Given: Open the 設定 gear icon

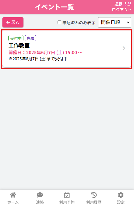Looking at the screenshot, I should click(121, 195).
